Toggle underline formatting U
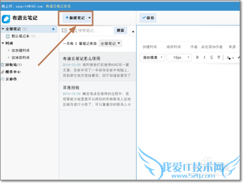Viewport: 243px width, 183px height. 211,57
